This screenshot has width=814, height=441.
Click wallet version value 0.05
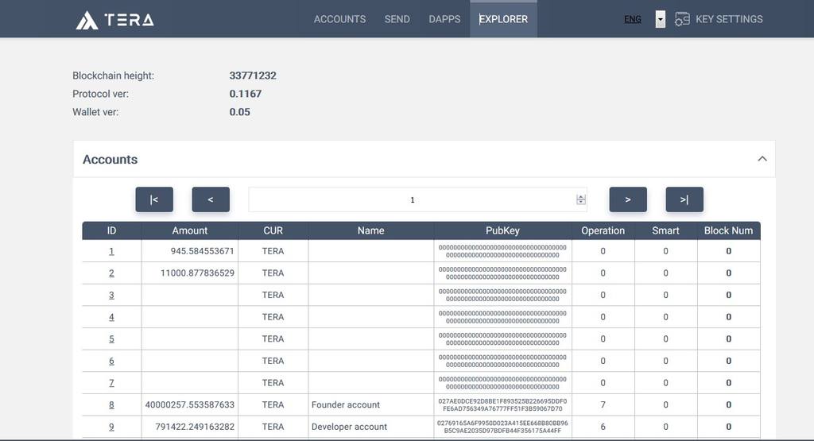[240, 112]
